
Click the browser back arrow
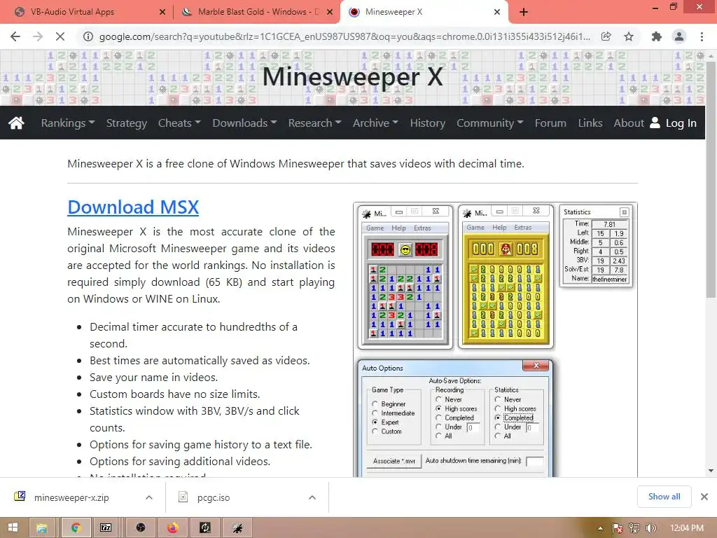click(x=15, y=36)
